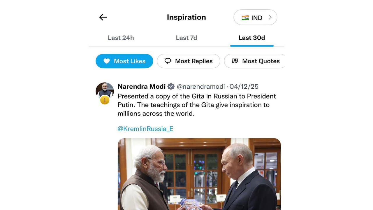
Task: Click the speech bubble icon on Most Replies
Action: click(168, 61)
